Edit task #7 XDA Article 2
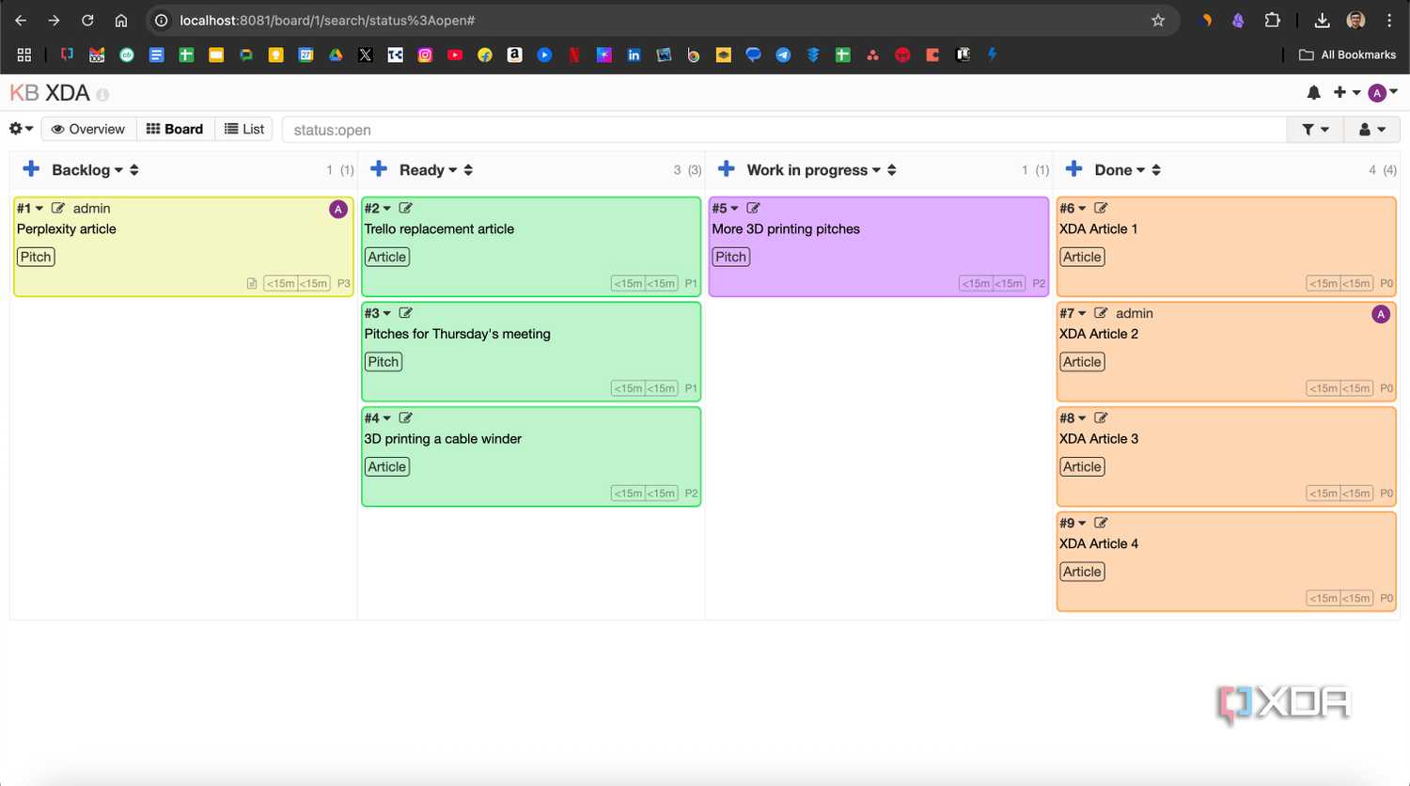 (x=1101, y=313)
